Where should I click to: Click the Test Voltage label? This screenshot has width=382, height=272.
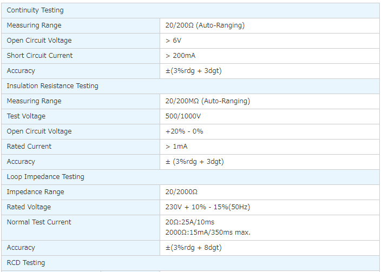click(x=26, y=116)
